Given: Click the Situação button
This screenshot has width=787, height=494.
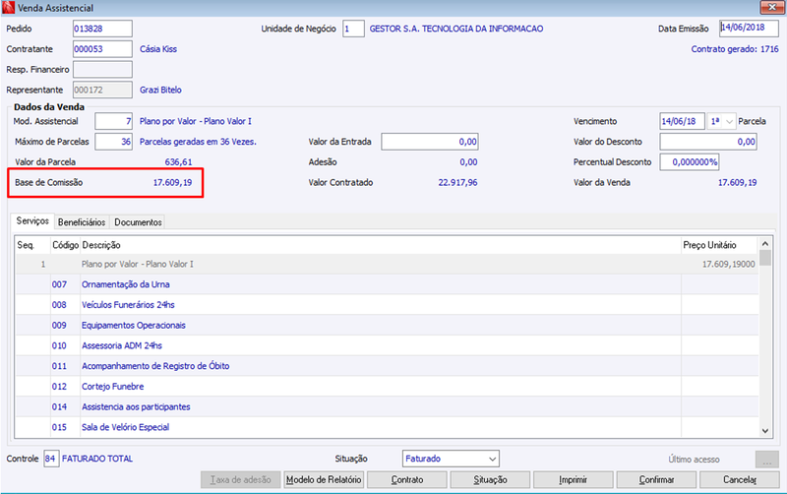Looking at the screenshot, I should pos(490,479).
